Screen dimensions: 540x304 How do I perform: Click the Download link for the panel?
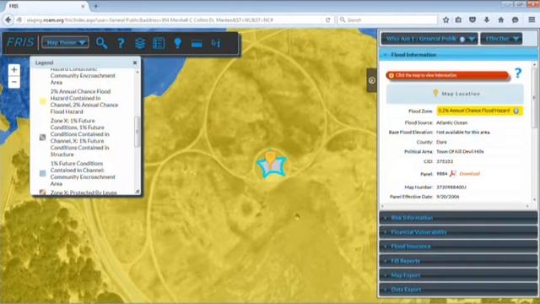point(469,174)
